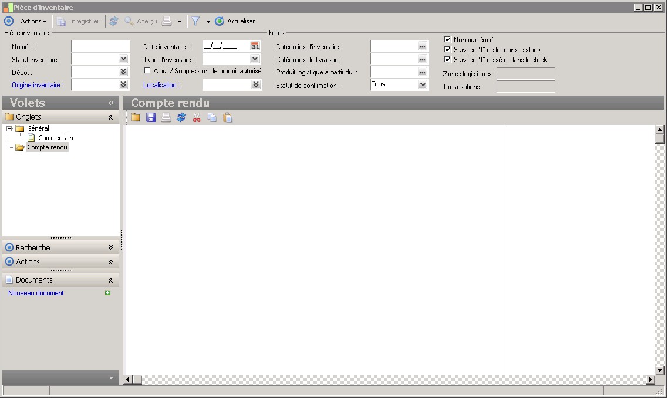Screen dimensions: 667x398
Task: Click the Nouveau document link
Action: coord(36,293)
